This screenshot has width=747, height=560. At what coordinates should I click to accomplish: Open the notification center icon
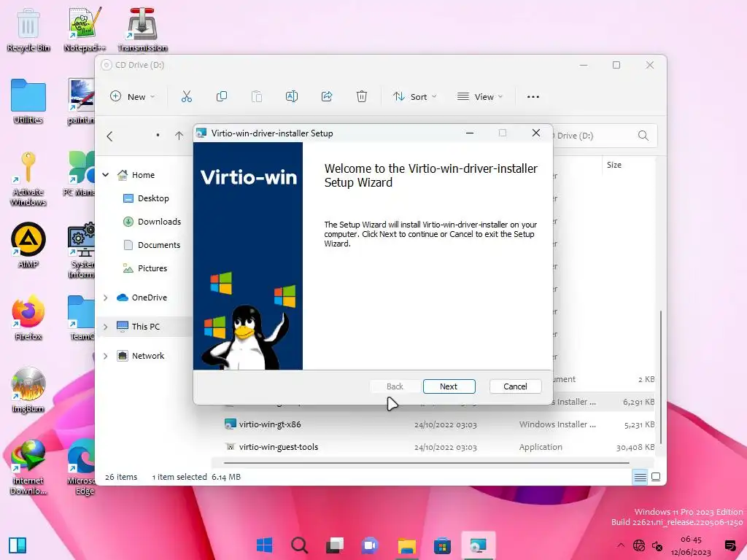point(729,545)
